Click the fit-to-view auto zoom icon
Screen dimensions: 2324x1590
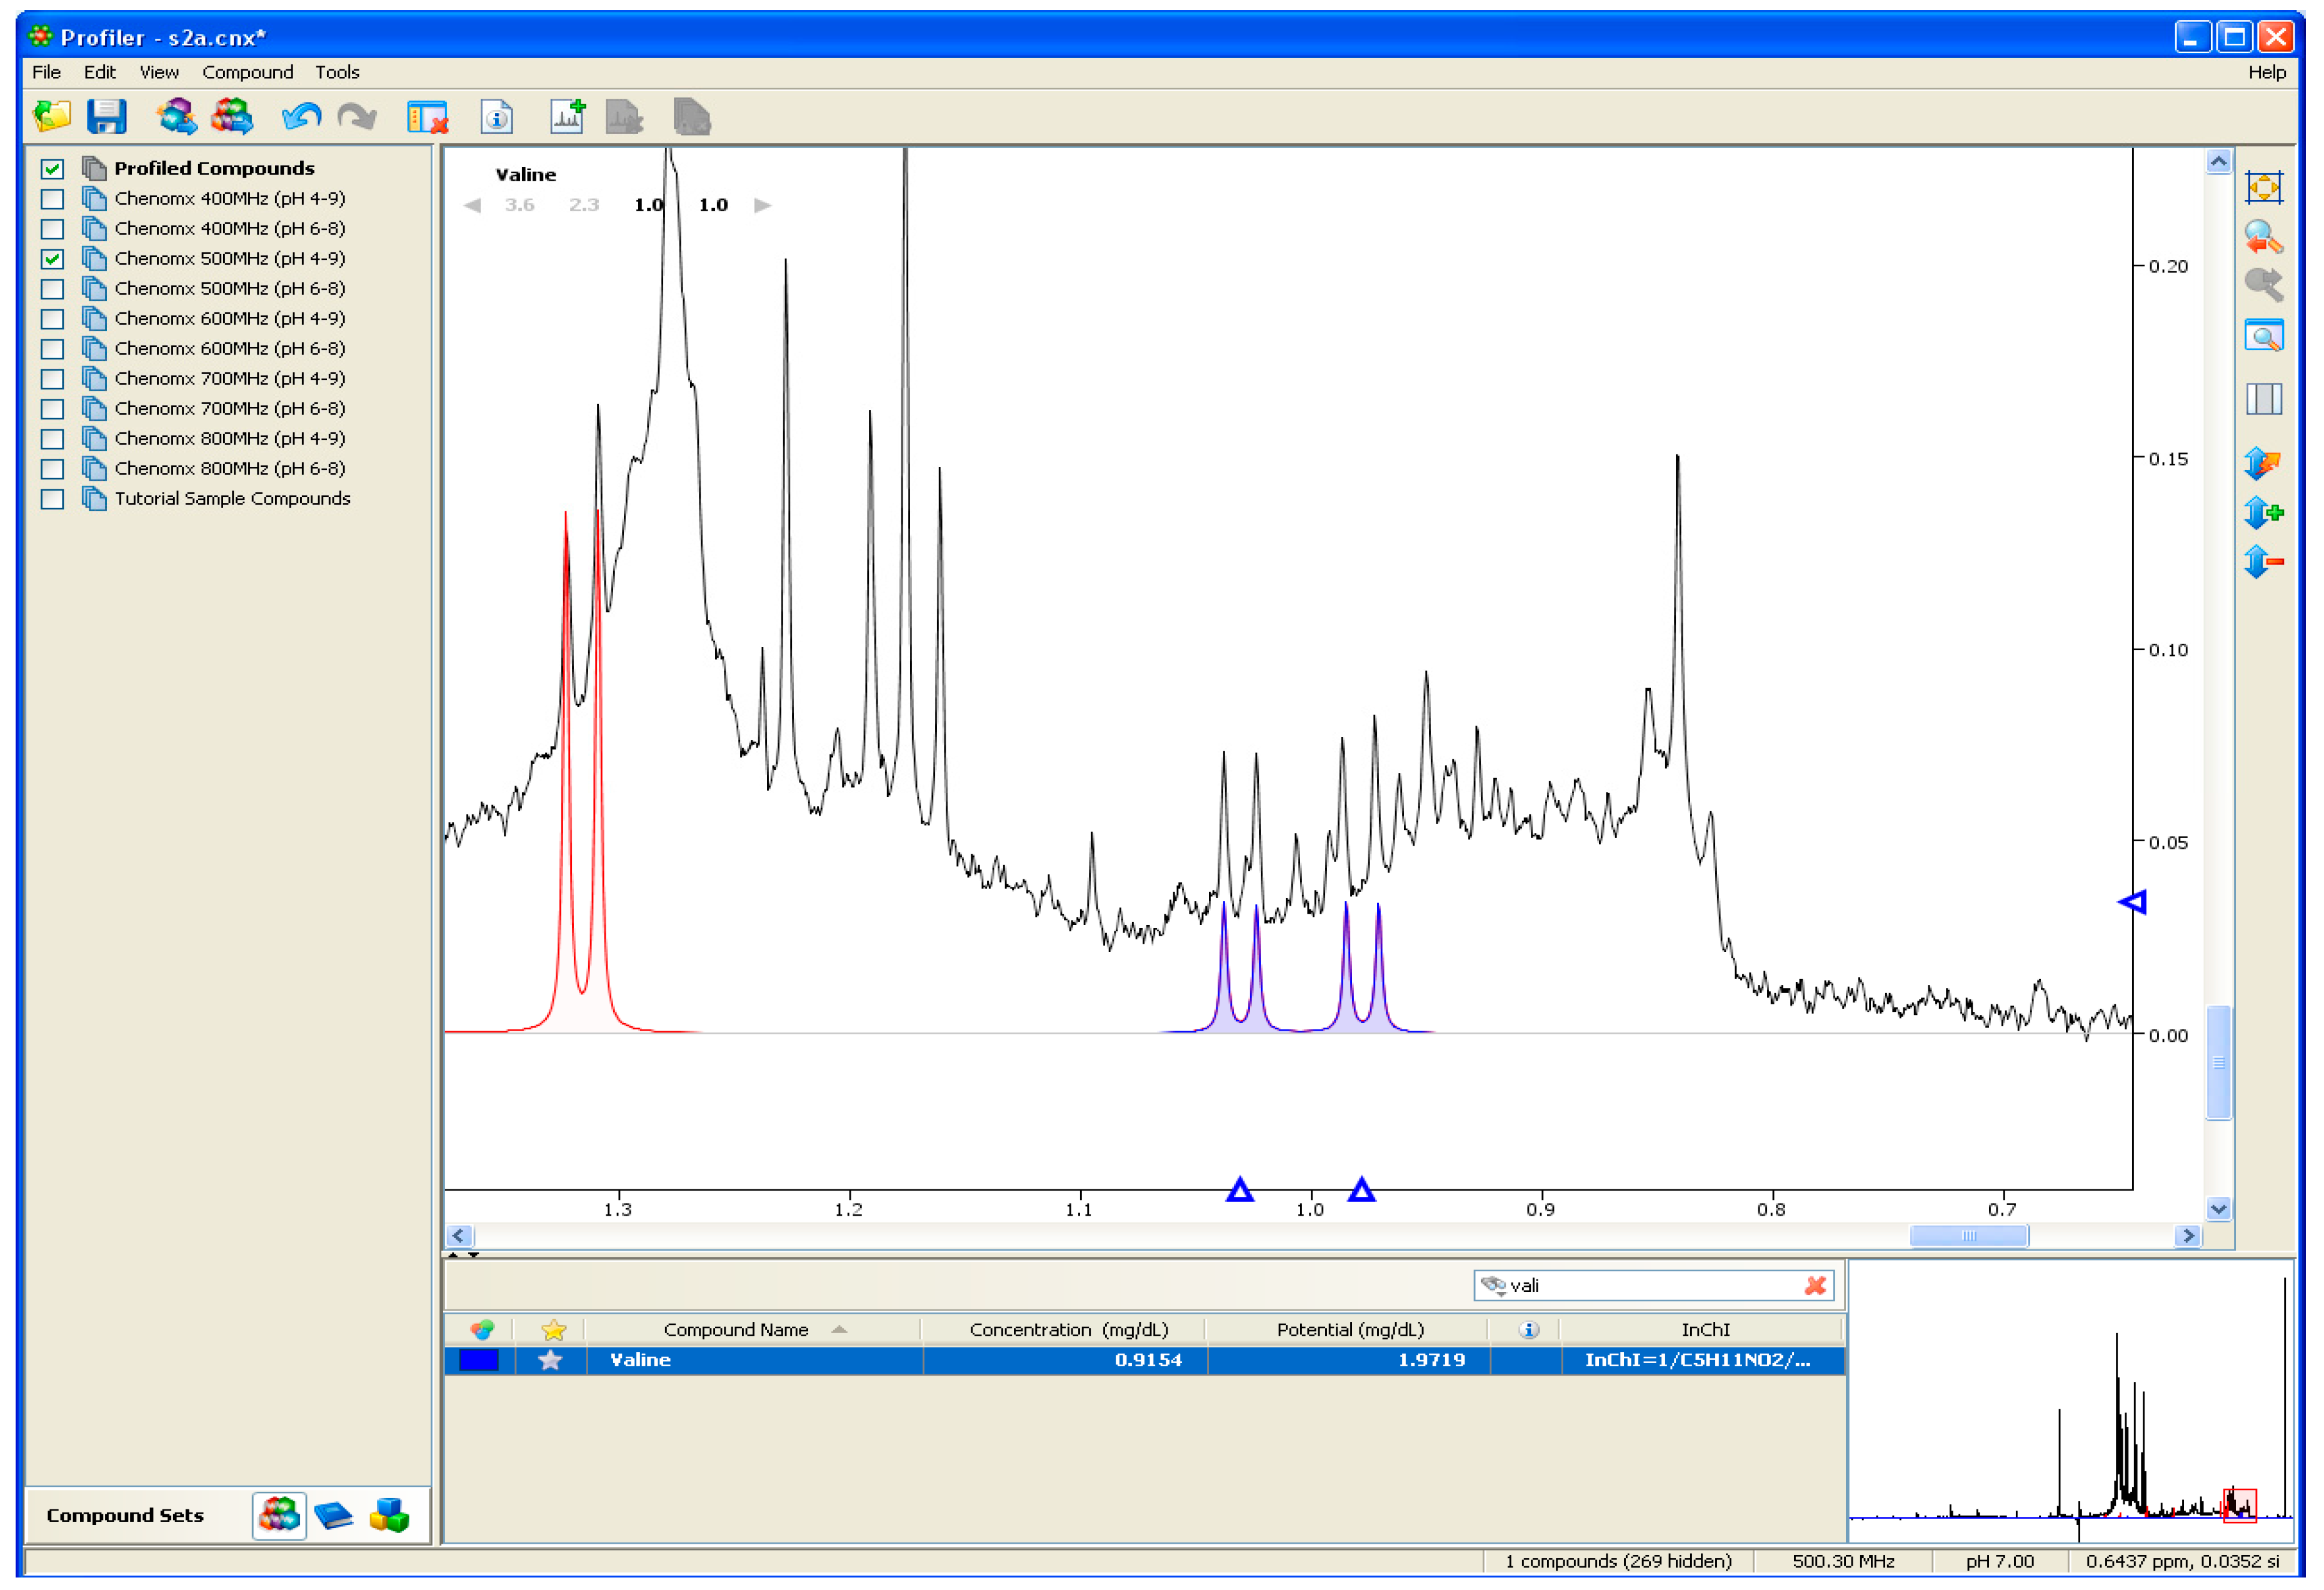2263,187
